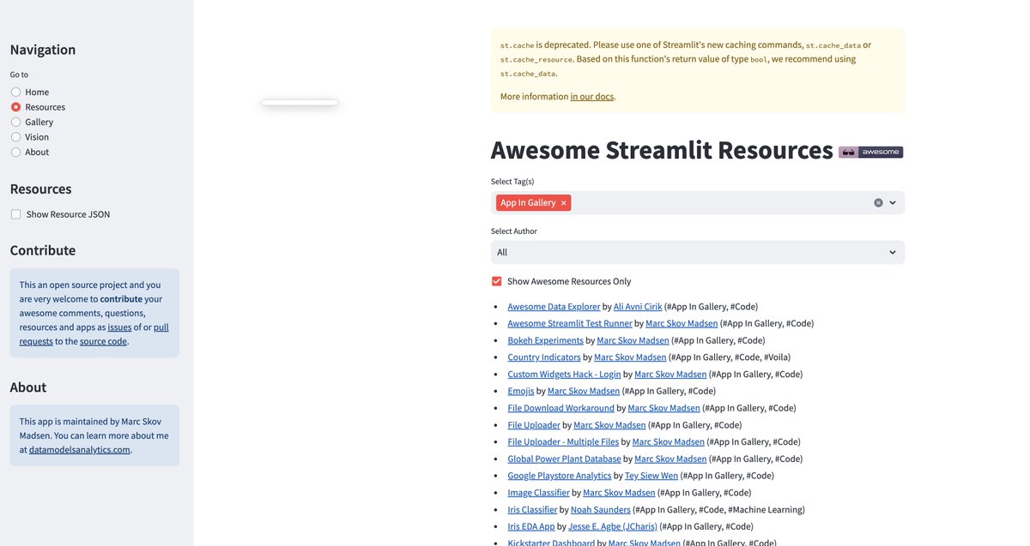Open Iris Classifier resource link
Viewport: 1030px width, 546px height.
point(532,509)
